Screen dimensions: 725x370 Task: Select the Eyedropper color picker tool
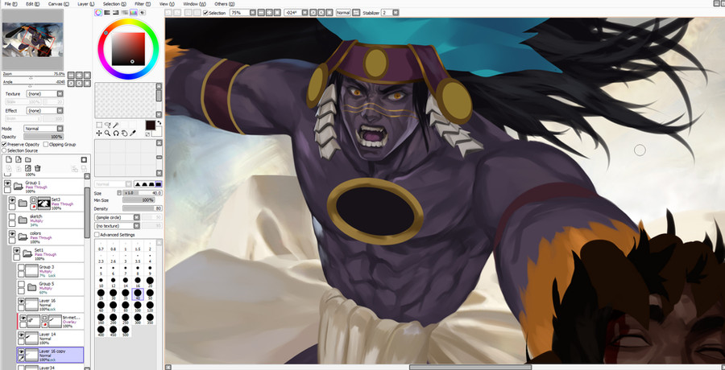click(132, 133)
